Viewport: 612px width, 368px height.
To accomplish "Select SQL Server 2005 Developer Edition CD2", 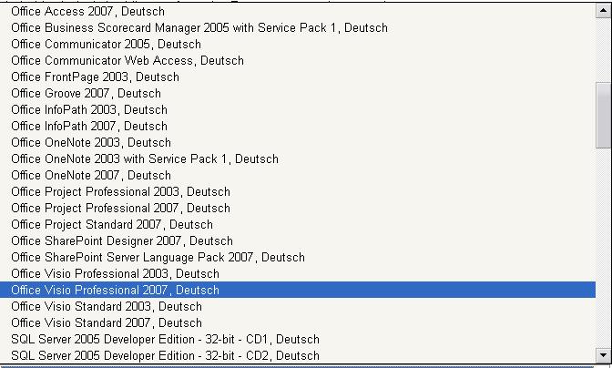I will pos(298,355).
